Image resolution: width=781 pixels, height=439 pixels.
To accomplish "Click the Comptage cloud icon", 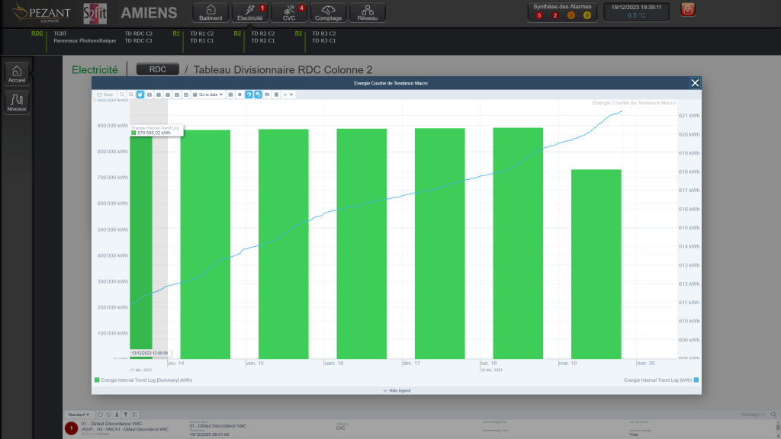I will (x=328, y=11).
